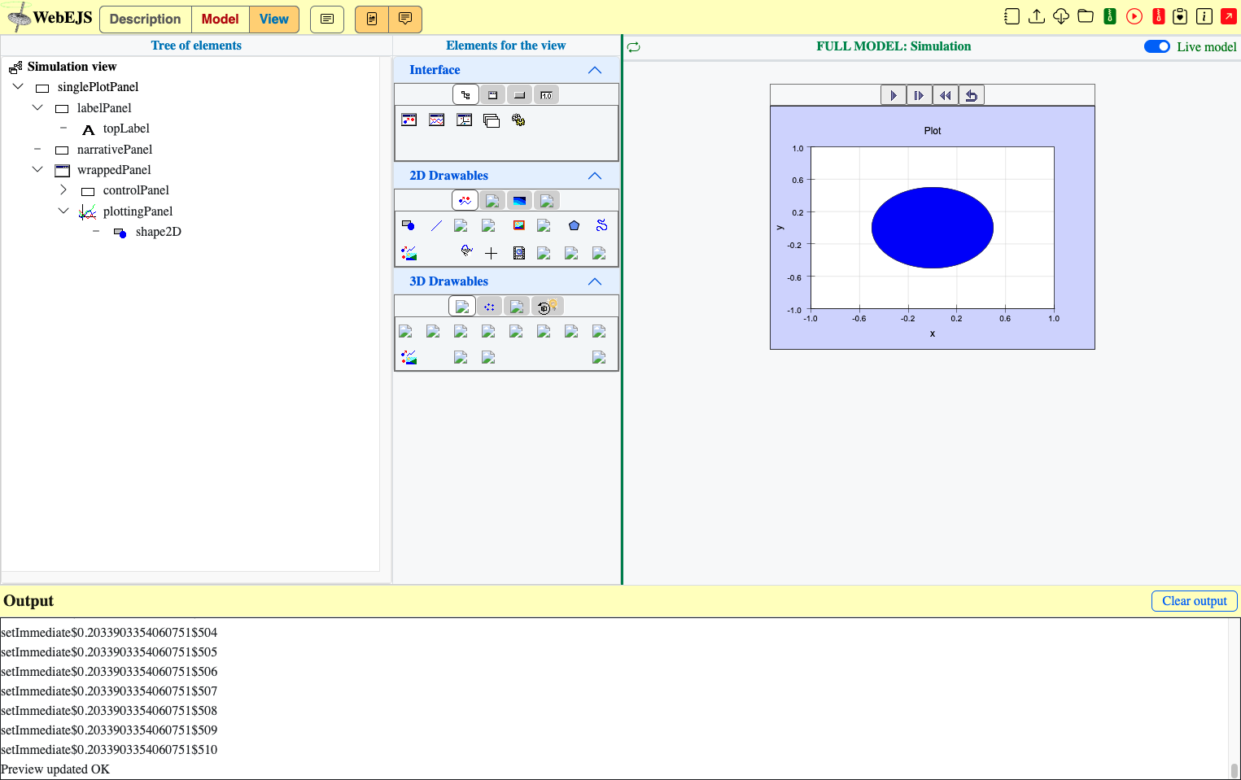
Task: Select the cross axes element icon
Action: 491,253
